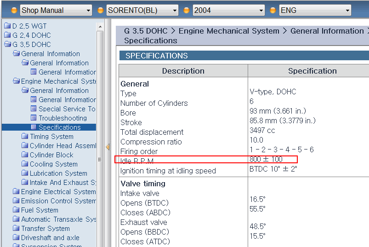Viewport: 369px width, 247px height.
Task: Click the Fuel System folder icon
Action: [x=16, y=210]
